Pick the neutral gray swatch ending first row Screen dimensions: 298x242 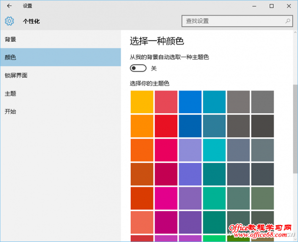(263, 102)
